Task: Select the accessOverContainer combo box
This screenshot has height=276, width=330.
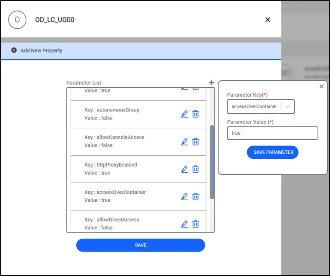Action: pyautogui.click(x=261, y=107)
